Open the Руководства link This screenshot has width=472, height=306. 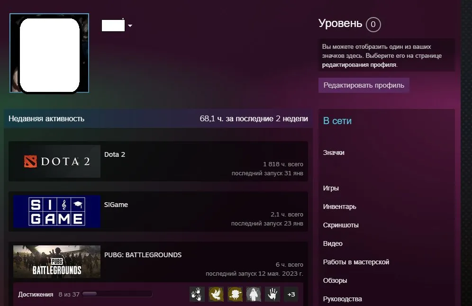343,299
